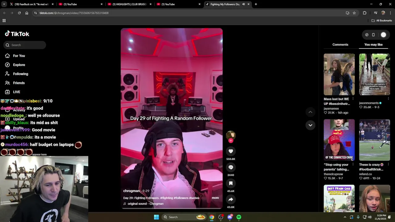Open options menu for Stop using your parents' video
395x222 pixels.
coord(353,164)
